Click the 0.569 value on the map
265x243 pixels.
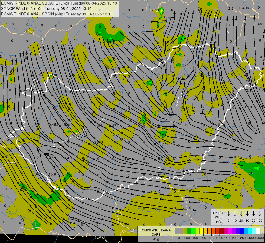point(25,91)
